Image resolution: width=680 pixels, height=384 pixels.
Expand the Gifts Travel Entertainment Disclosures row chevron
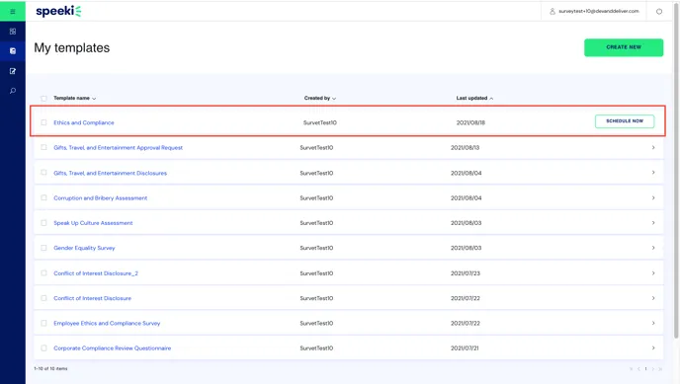coord(653,173)
